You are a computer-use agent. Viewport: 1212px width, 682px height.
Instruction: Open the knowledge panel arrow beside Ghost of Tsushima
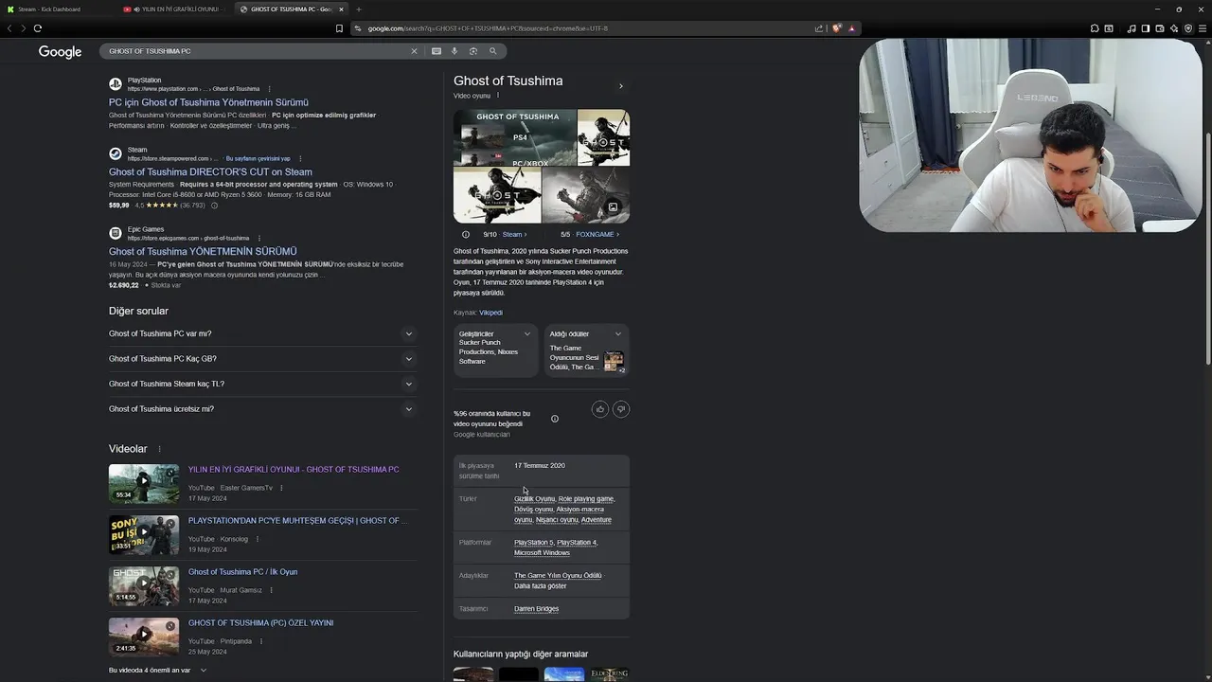pos(621,86)
